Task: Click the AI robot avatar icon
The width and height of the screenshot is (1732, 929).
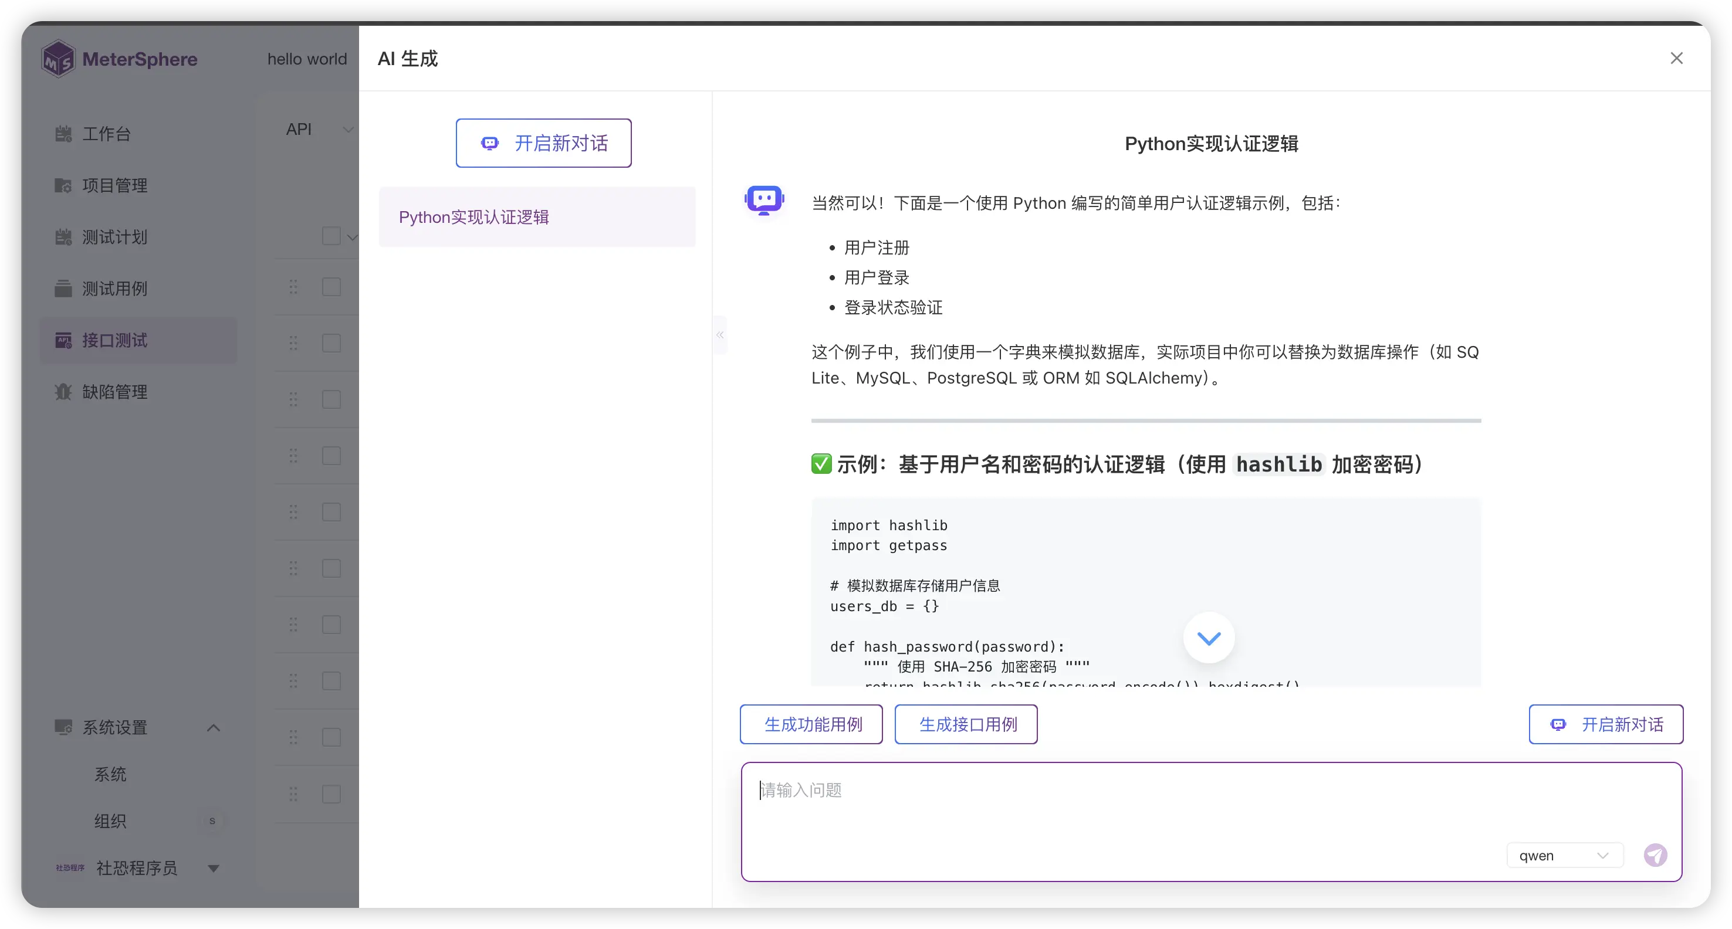Action: pos(764,199)
